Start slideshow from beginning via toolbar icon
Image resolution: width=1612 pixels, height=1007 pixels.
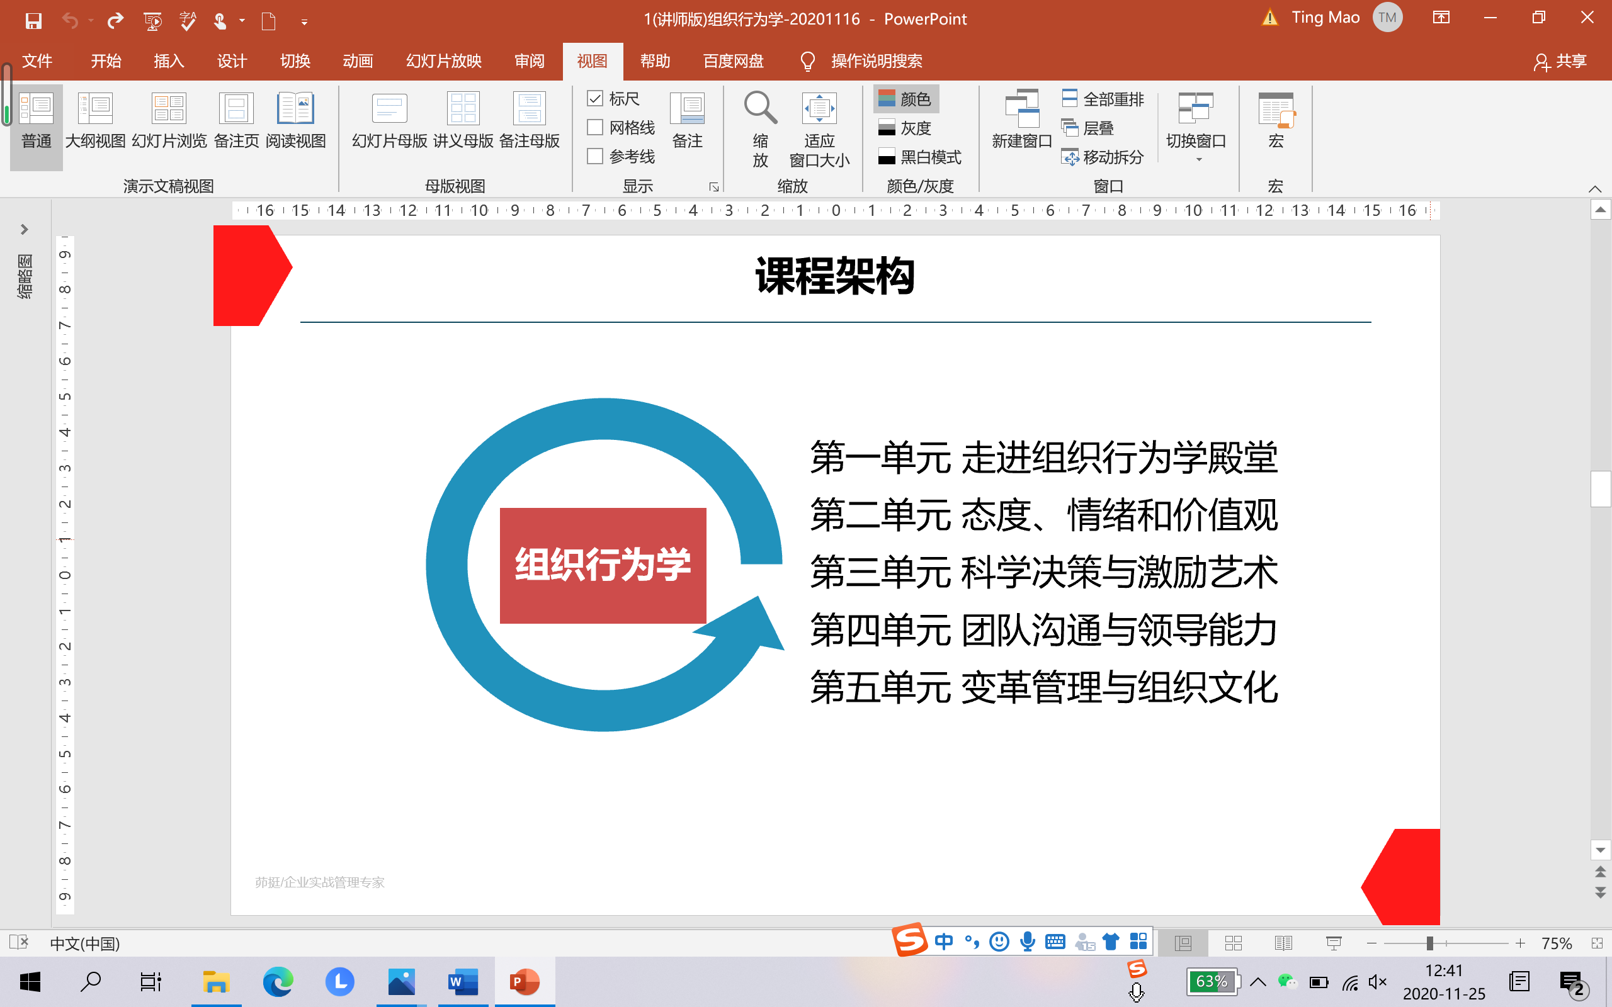coord(152,21)
